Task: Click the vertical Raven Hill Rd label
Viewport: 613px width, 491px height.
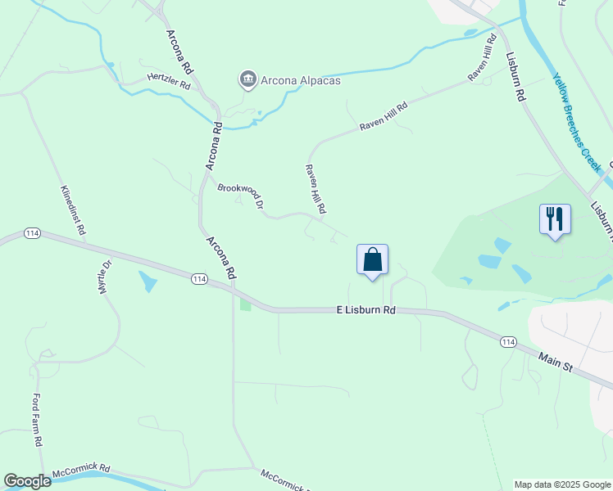Action: tap(316, 189)
